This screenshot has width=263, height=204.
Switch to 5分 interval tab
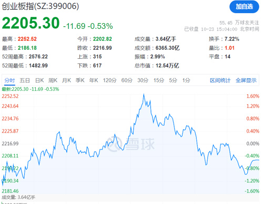pyautogui.click(x=173, y=80)
